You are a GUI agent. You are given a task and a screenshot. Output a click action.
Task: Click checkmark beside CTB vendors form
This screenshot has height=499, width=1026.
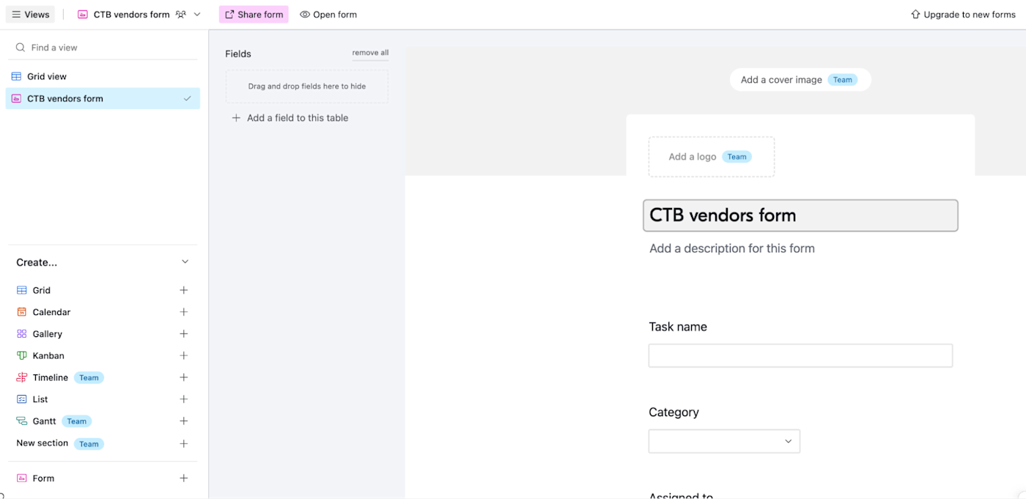(188, 98)
